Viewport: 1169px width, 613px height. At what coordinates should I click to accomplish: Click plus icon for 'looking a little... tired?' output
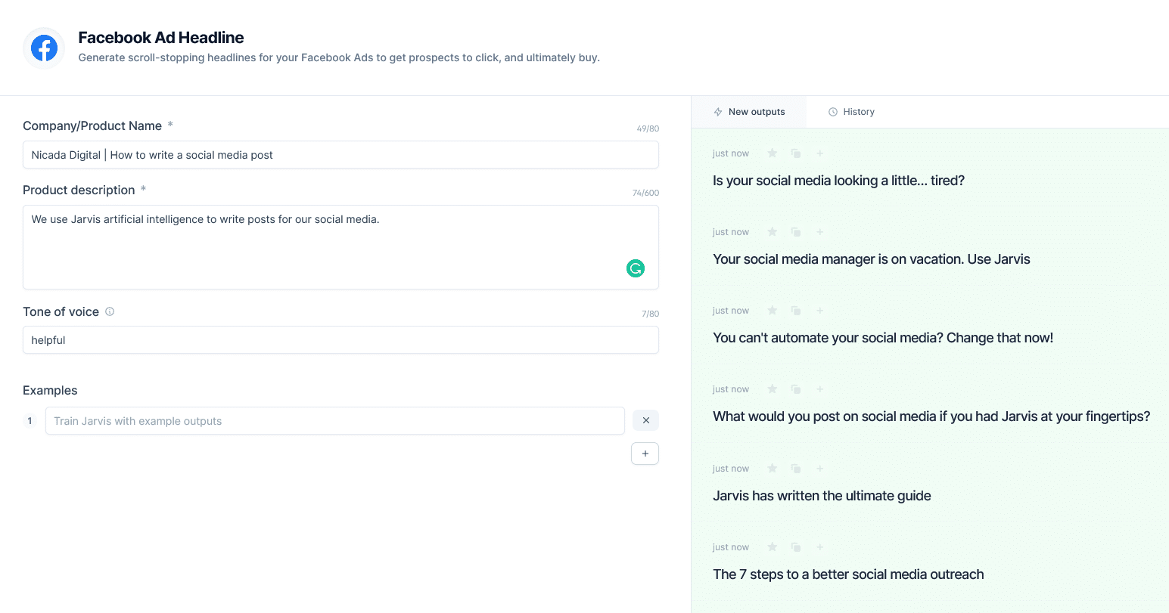pos(820,153)
